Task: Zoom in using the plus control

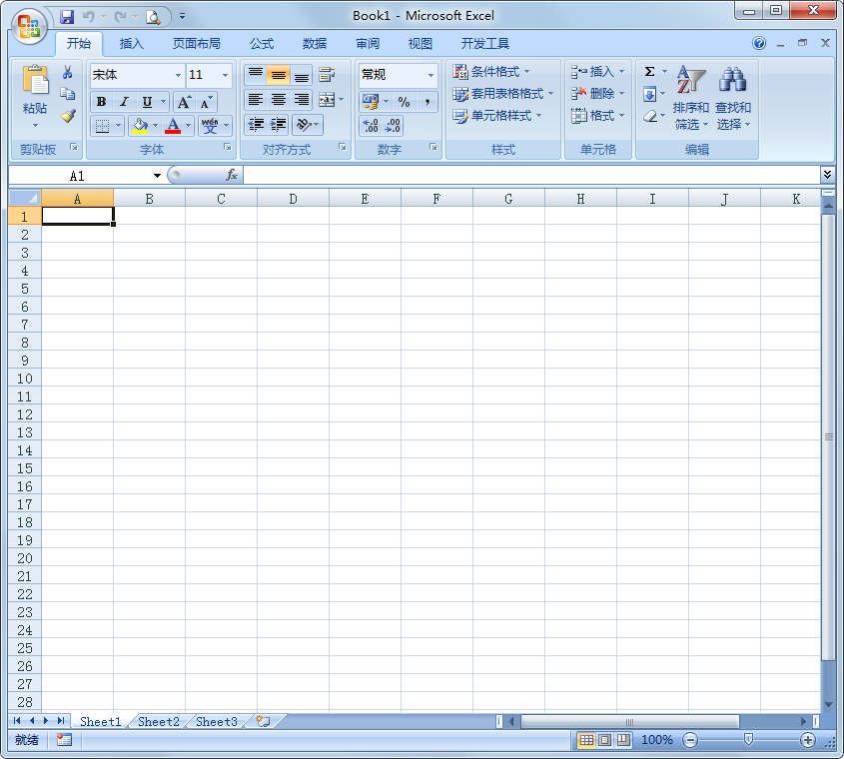Action: coord(807,740)
